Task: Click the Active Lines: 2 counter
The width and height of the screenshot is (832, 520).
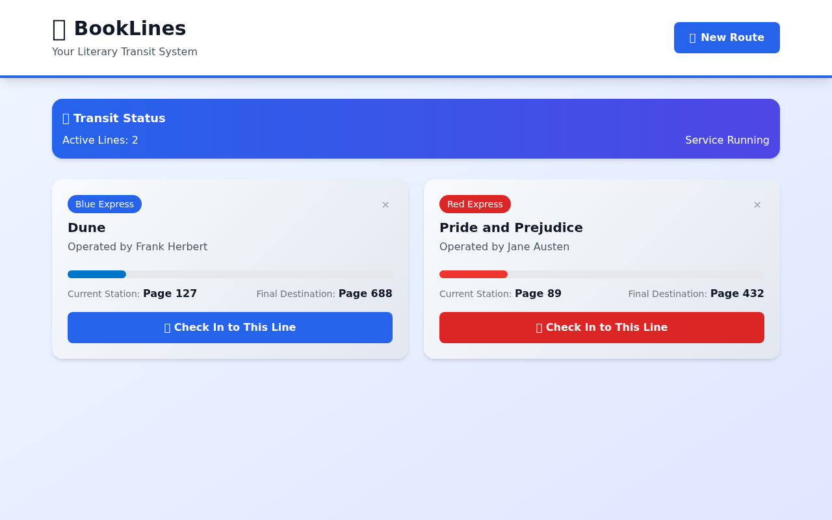Action: coord(100,140)
